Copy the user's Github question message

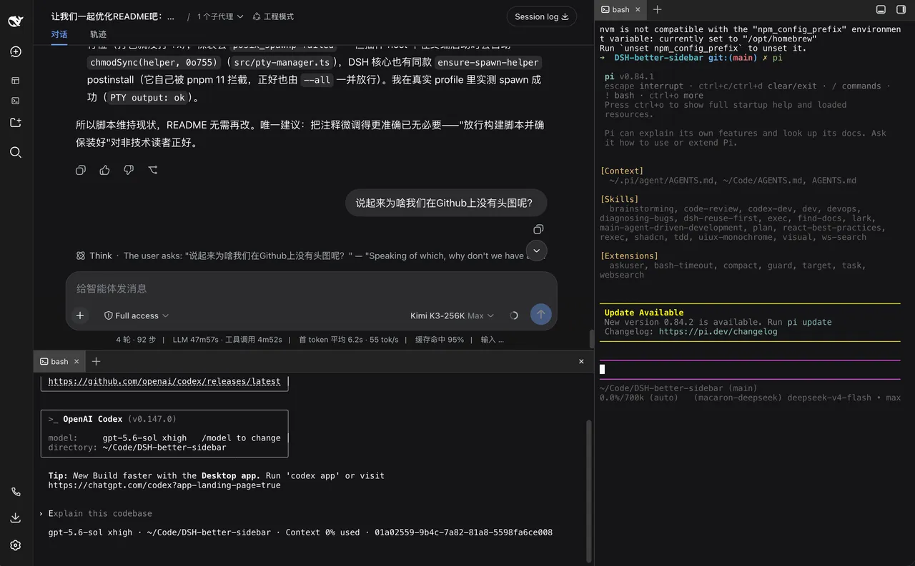point(538,229)
